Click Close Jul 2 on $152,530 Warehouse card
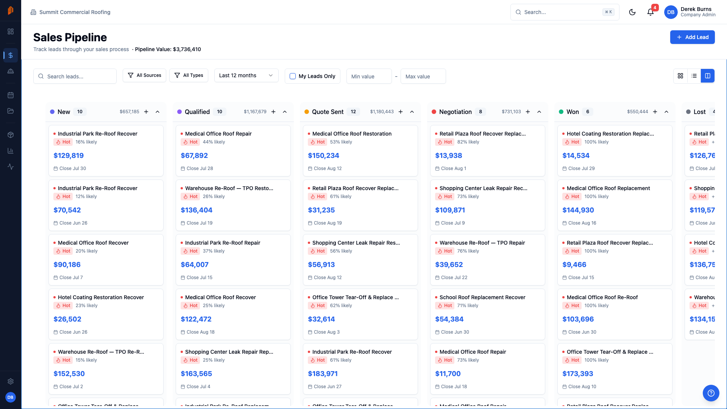 point(71,387)
